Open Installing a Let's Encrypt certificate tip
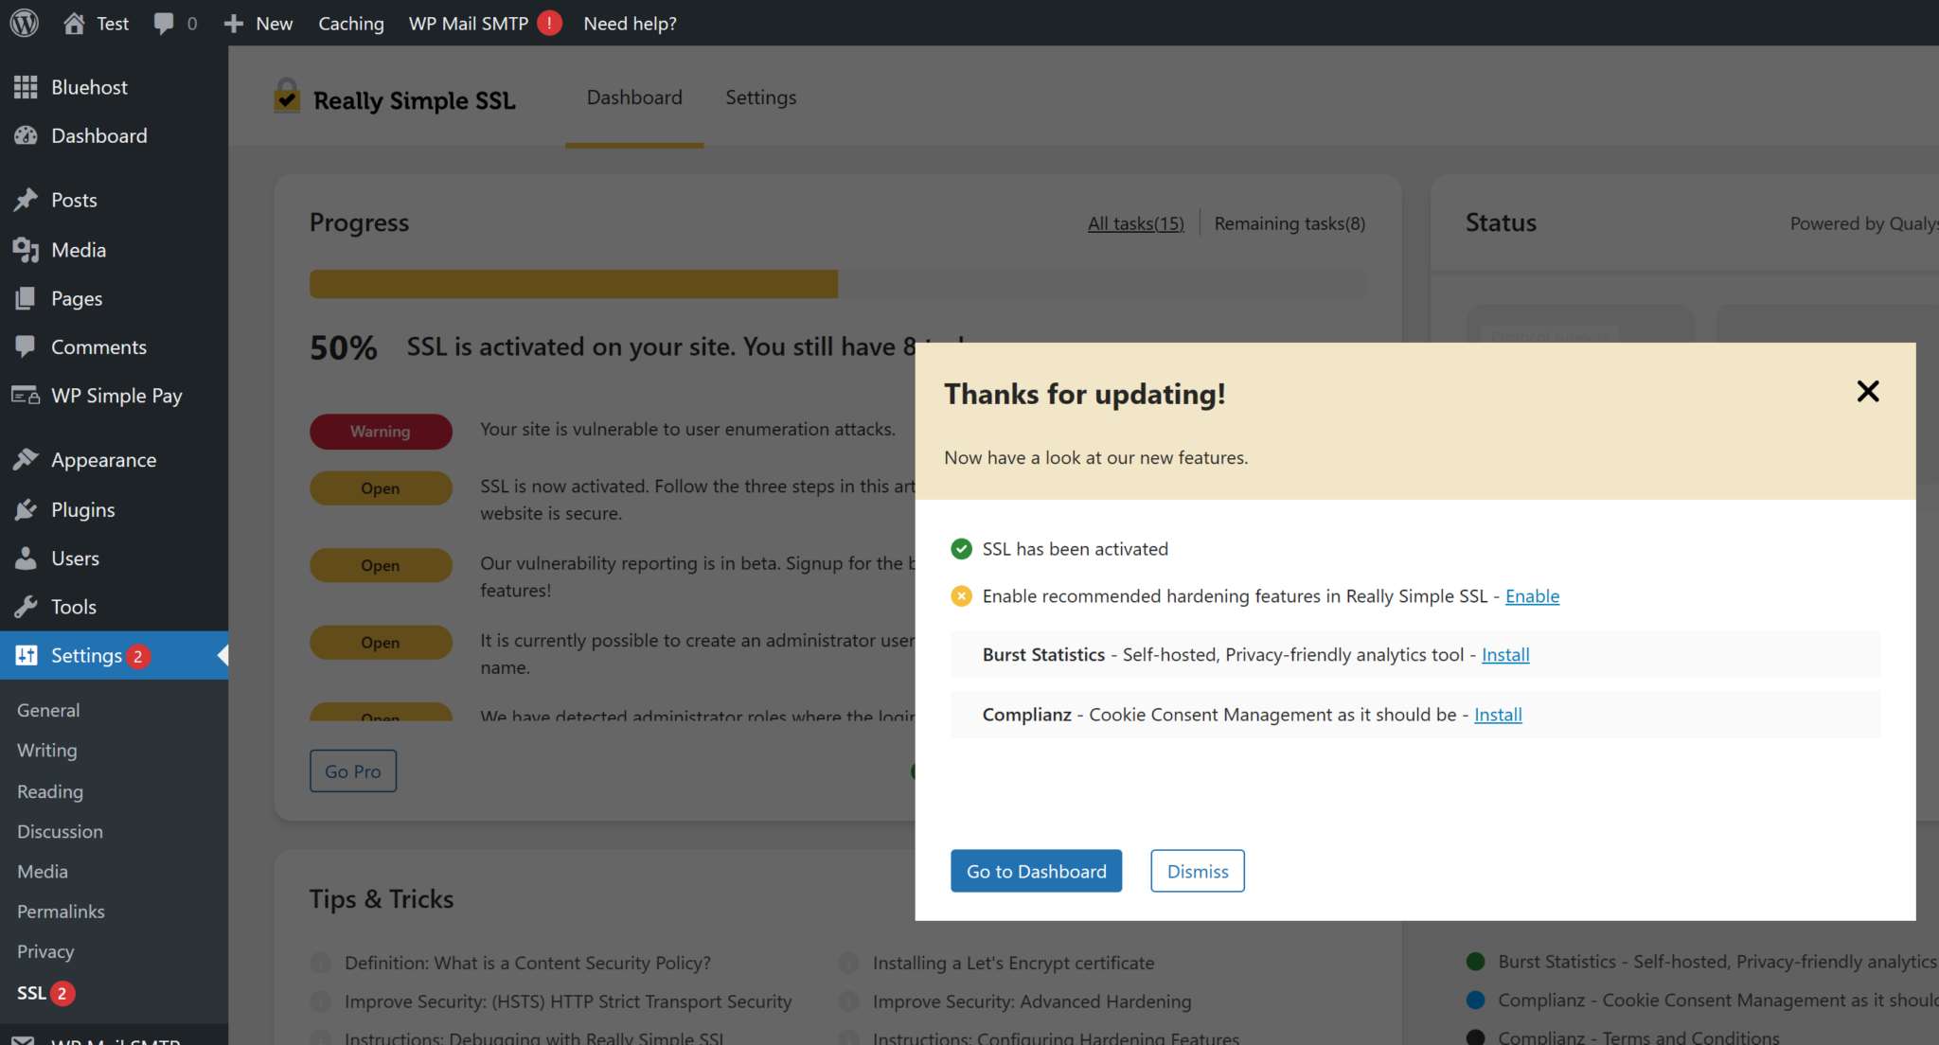The height and width of the screenshot is (1045, 1939). point(1013,963)
